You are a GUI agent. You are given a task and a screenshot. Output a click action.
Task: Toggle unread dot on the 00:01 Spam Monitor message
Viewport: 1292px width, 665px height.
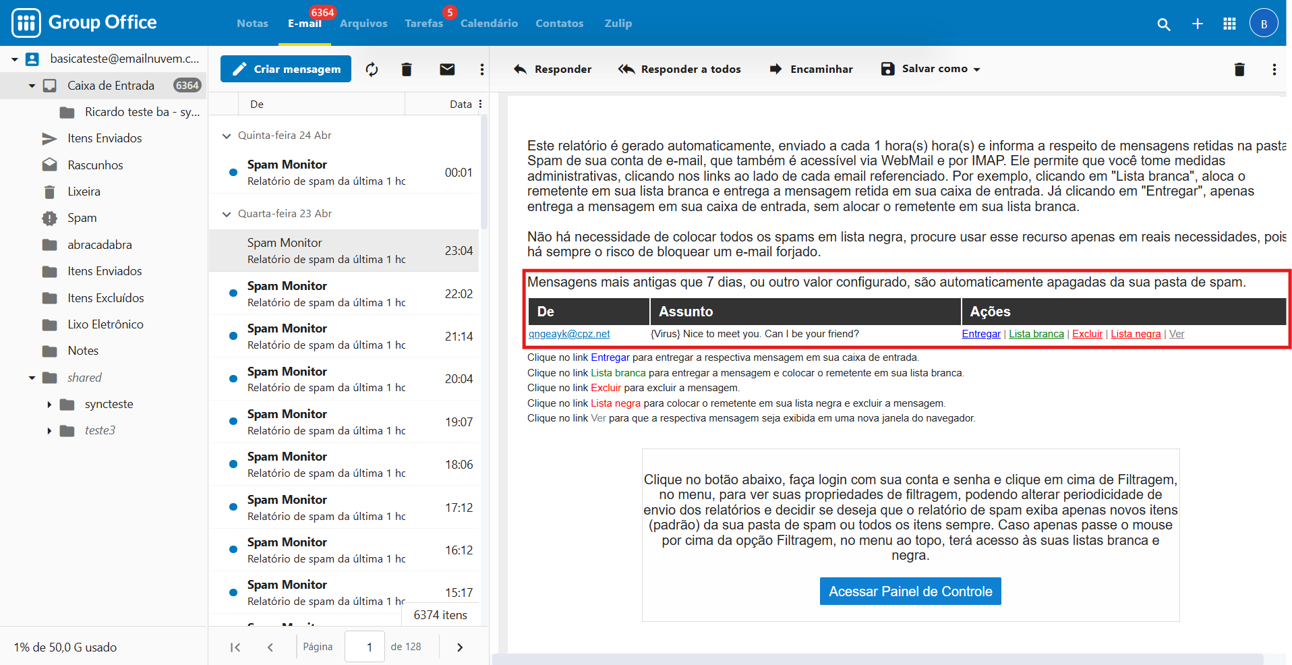pyautogui.click(x=233, y=173)
